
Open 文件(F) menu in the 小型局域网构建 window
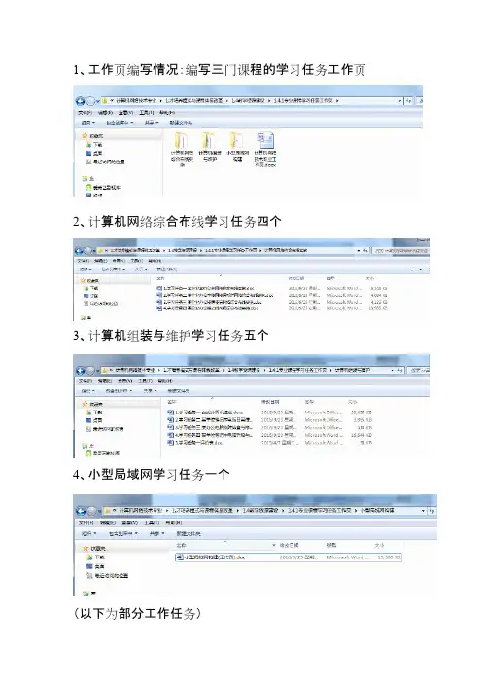tap(86, 522)
